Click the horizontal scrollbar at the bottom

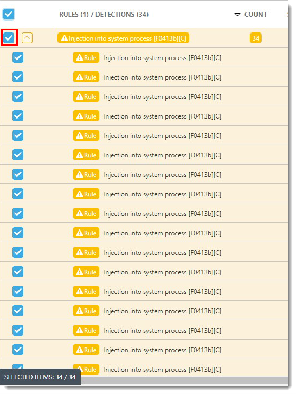184,380
